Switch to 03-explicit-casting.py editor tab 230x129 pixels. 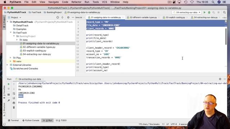point(175,18)
